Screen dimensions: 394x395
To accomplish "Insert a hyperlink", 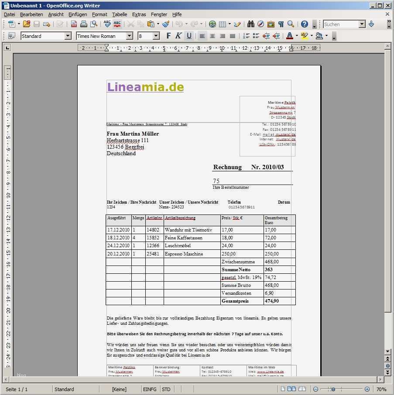I will pyautogui.click(x=212, y=24).
